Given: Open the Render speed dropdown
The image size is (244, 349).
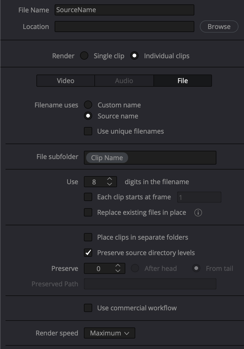Looking at the screenshot, I should (109, 333).
